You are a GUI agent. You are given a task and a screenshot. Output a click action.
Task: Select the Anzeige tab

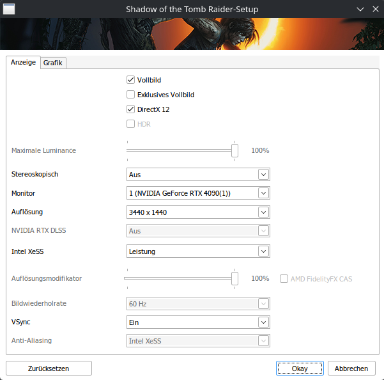pos(23,62)
